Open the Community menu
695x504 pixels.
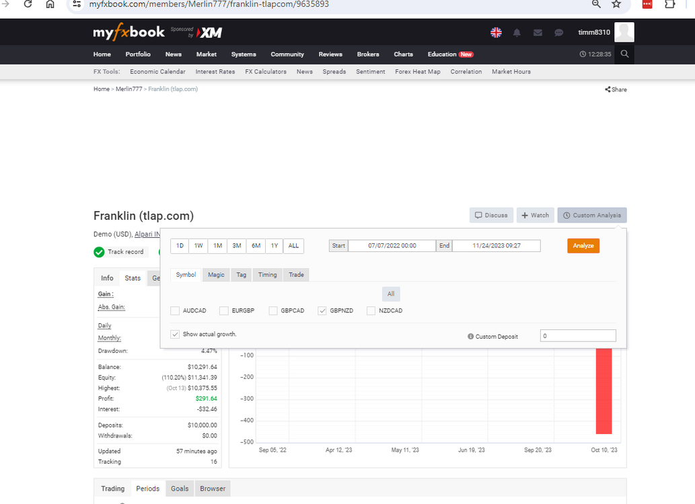coord(287,54)
